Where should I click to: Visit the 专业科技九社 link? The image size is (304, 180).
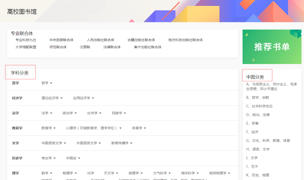(25, 40)
